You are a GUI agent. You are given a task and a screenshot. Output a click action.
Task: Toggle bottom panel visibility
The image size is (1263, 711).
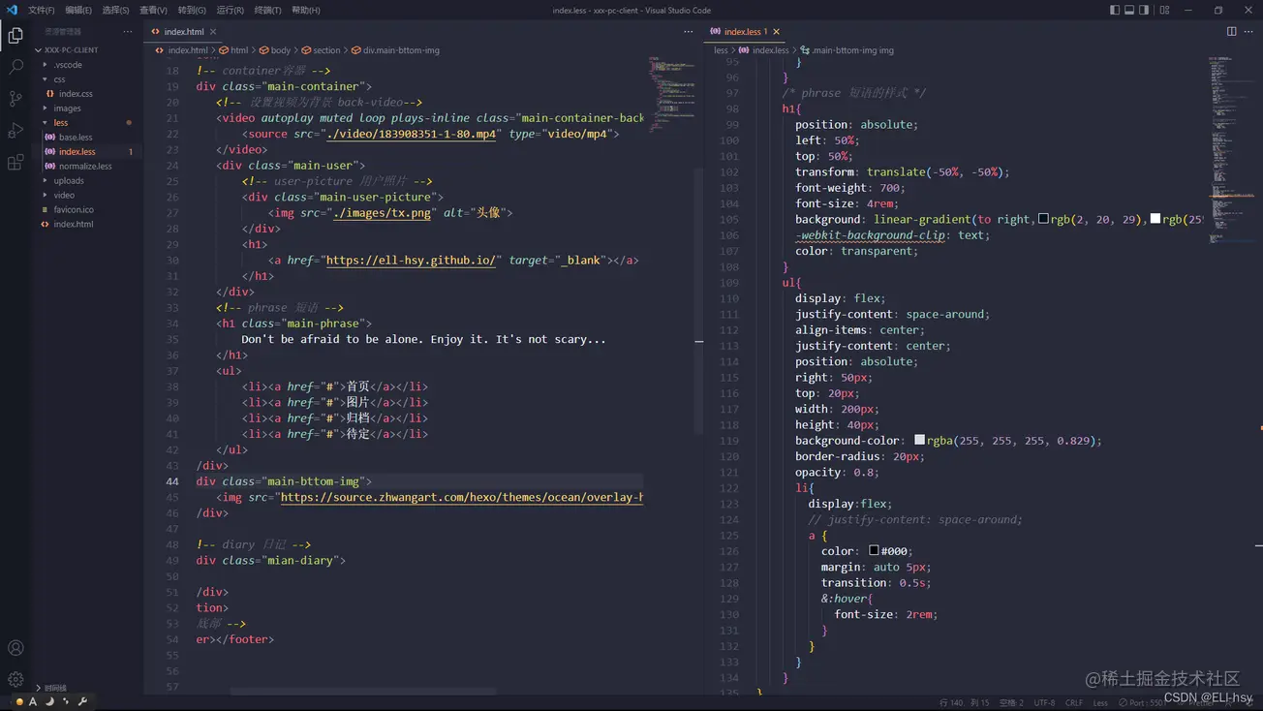[1129, 10]
